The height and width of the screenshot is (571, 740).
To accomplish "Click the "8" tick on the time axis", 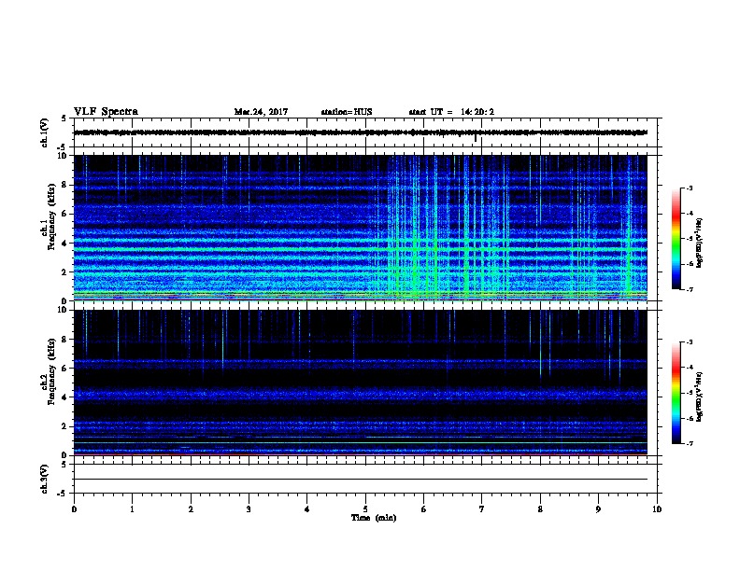I will 540,509.
